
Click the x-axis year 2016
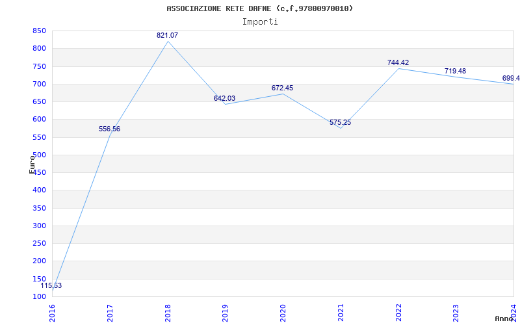53,313
